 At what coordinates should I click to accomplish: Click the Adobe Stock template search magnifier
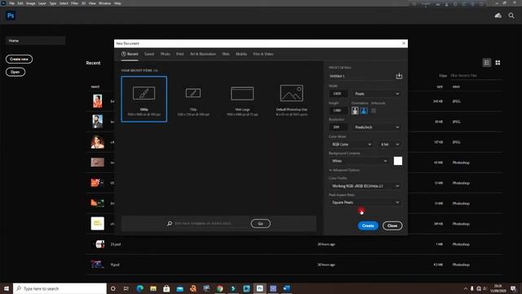(170, 223)
